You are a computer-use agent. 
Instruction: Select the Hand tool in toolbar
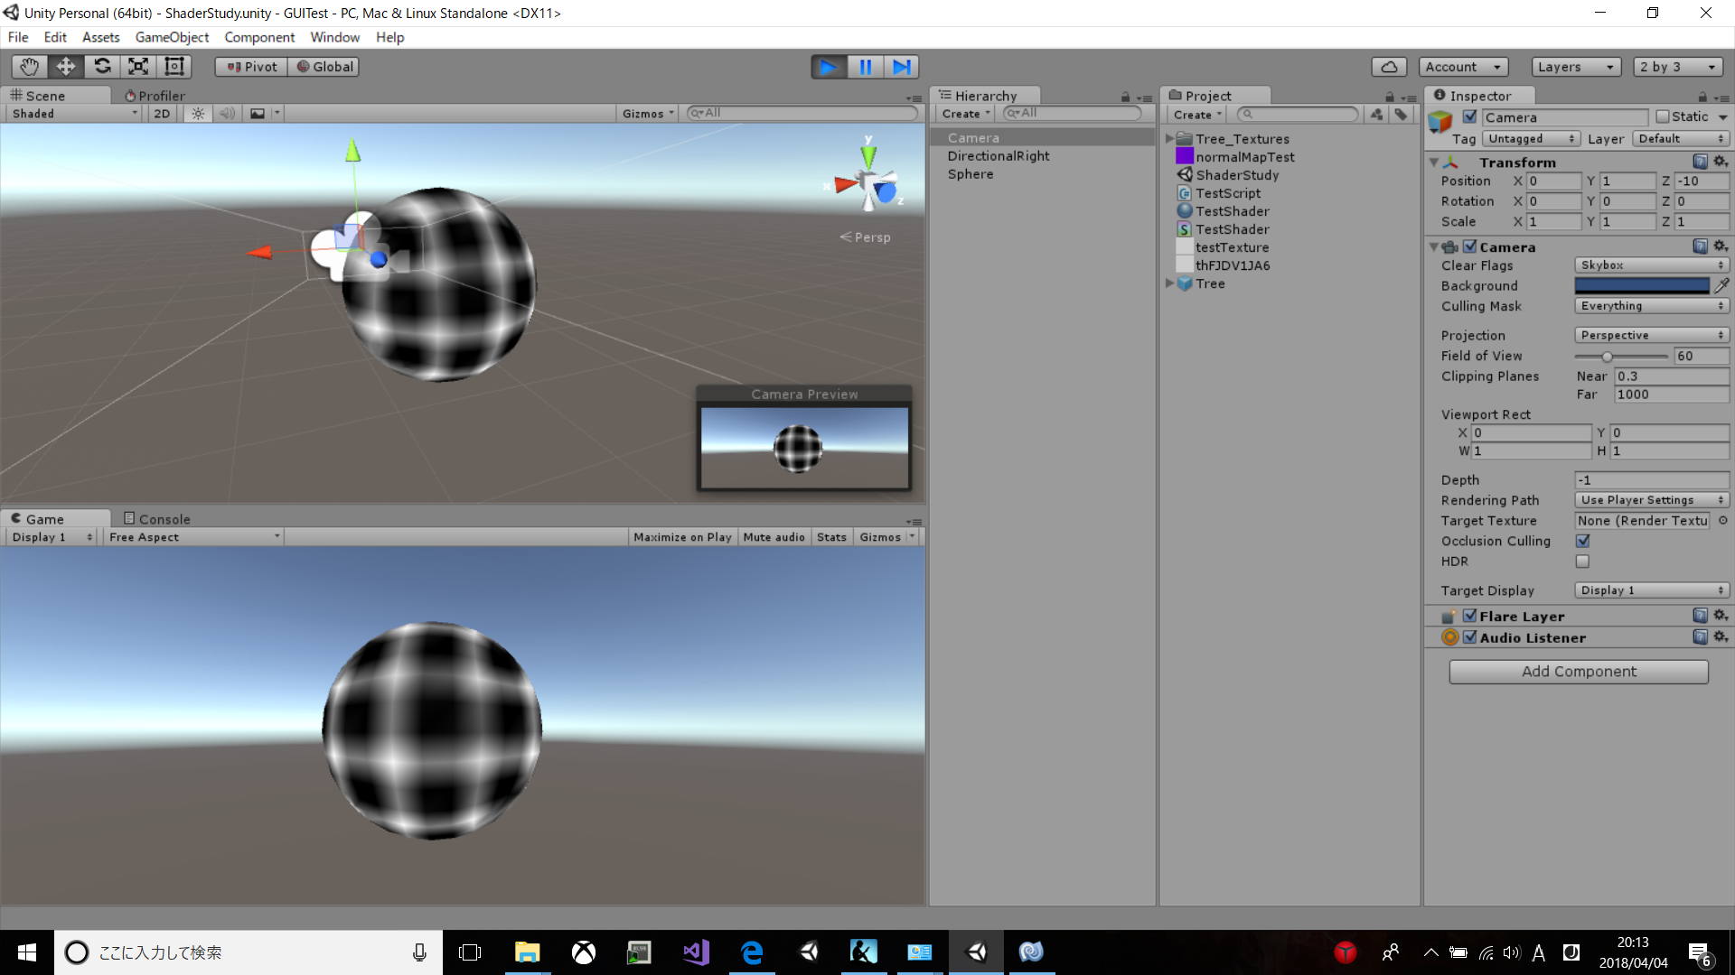point(30,67)
